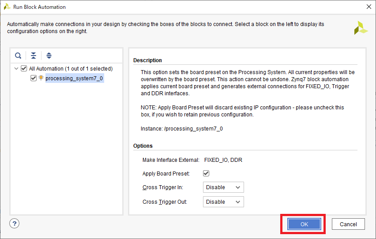This screenshot has width=376, height=239.
Task: Click the Run Block Automation title bar
Action: coord(177,7)
